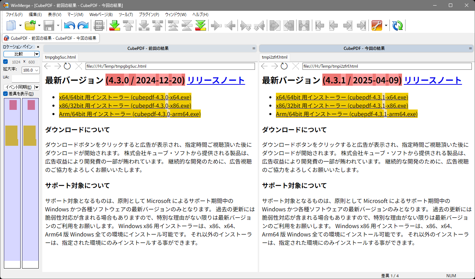Click the All Left toolbar icon
The height and width of the screenshot is (279, 475).
click(x=288, y=25)
